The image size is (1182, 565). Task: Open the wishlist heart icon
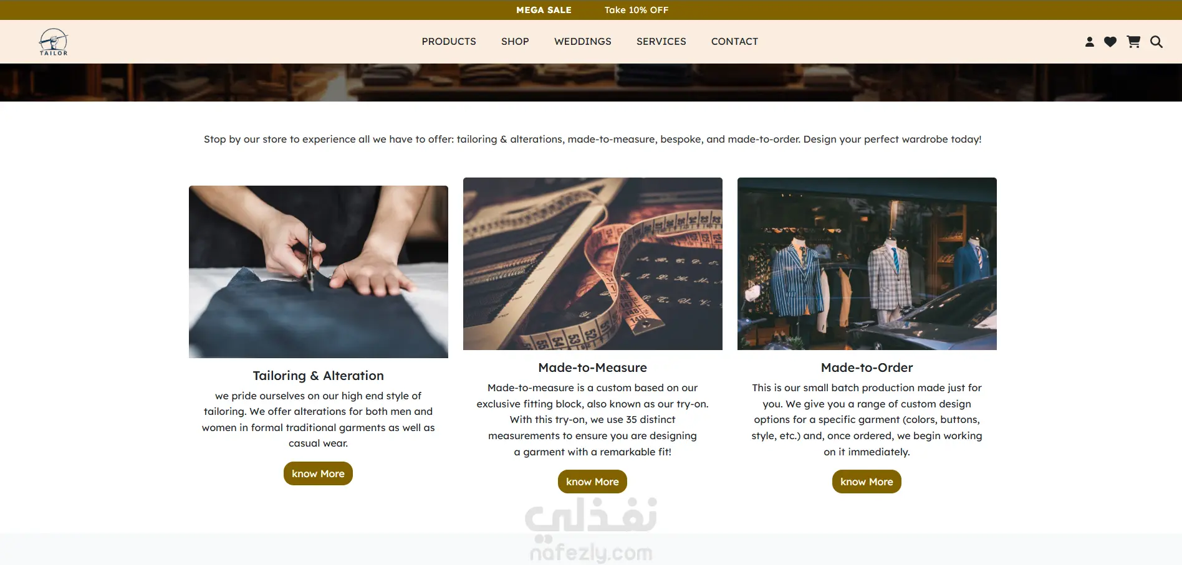tap(1110, 42)
